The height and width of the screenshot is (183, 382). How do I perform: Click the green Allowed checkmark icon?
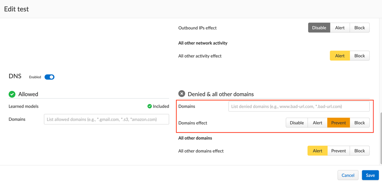(x=12, y=94)
